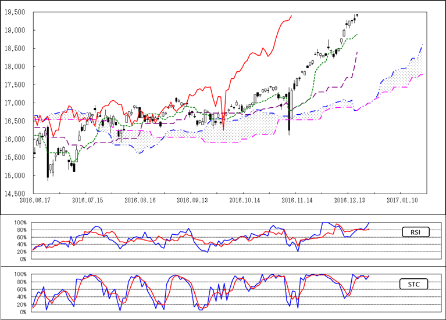Click the 100% label in RSI panel
Viewport: 446px width, 320px height.
coord(20,223)
